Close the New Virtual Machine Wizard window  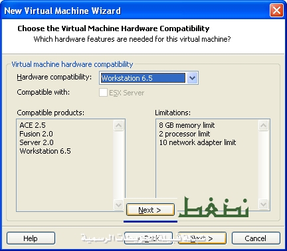[276, 11]
